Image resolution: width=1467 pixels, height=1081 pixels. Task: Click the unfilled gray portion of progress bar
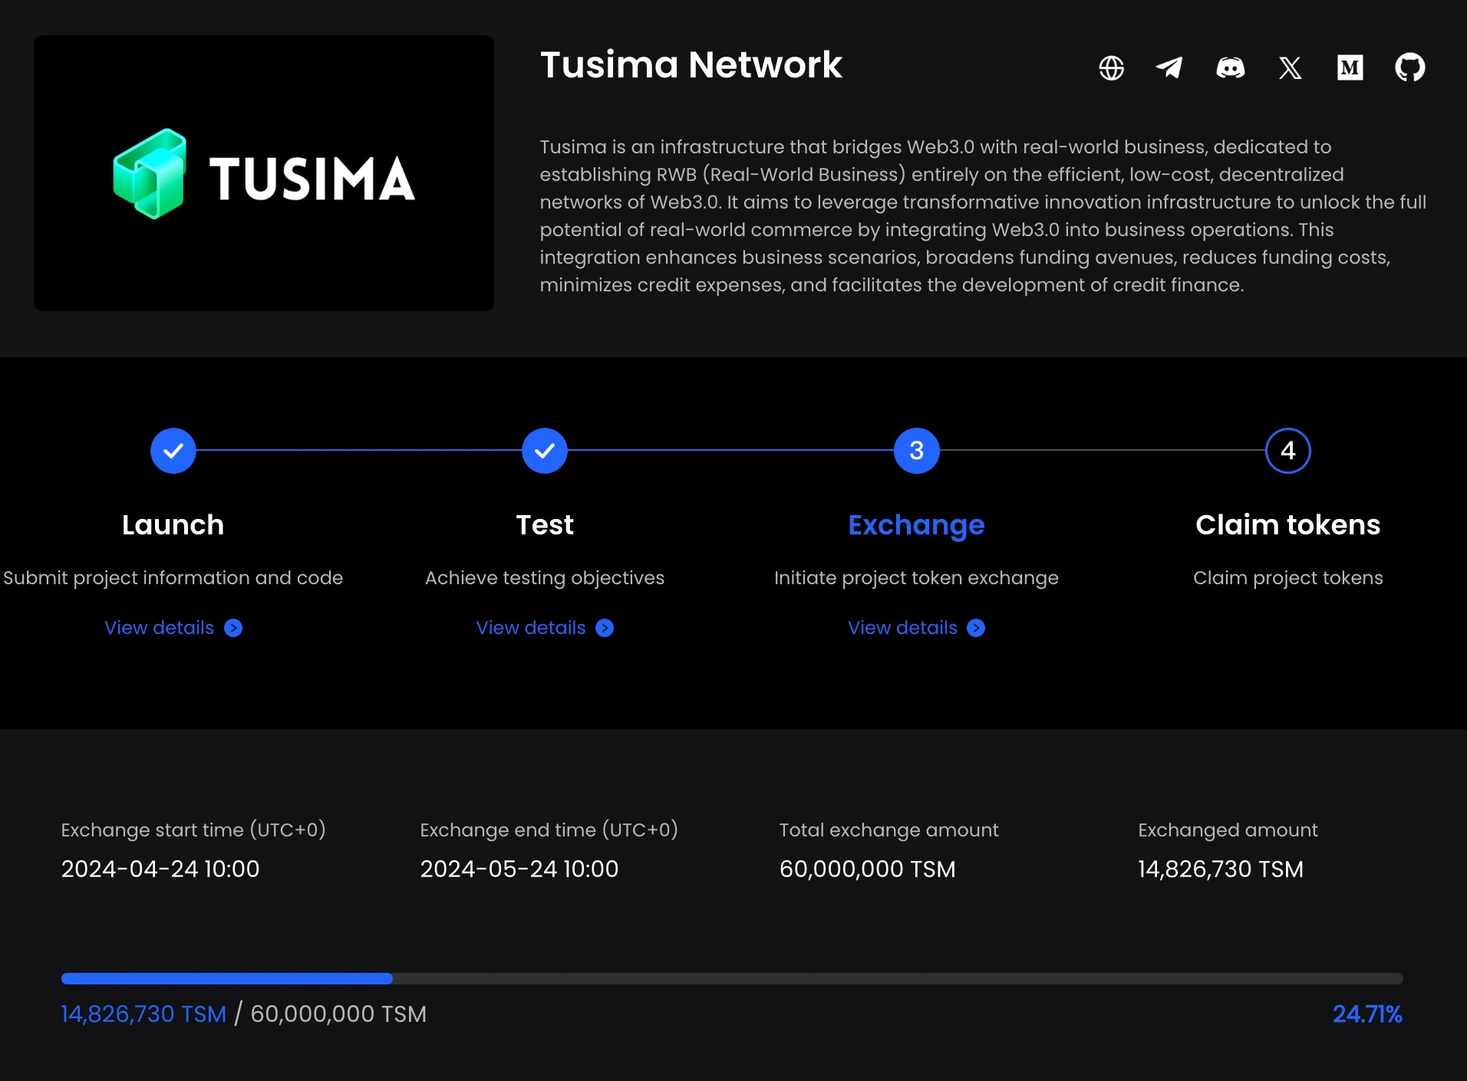click(x=898, y=978)
